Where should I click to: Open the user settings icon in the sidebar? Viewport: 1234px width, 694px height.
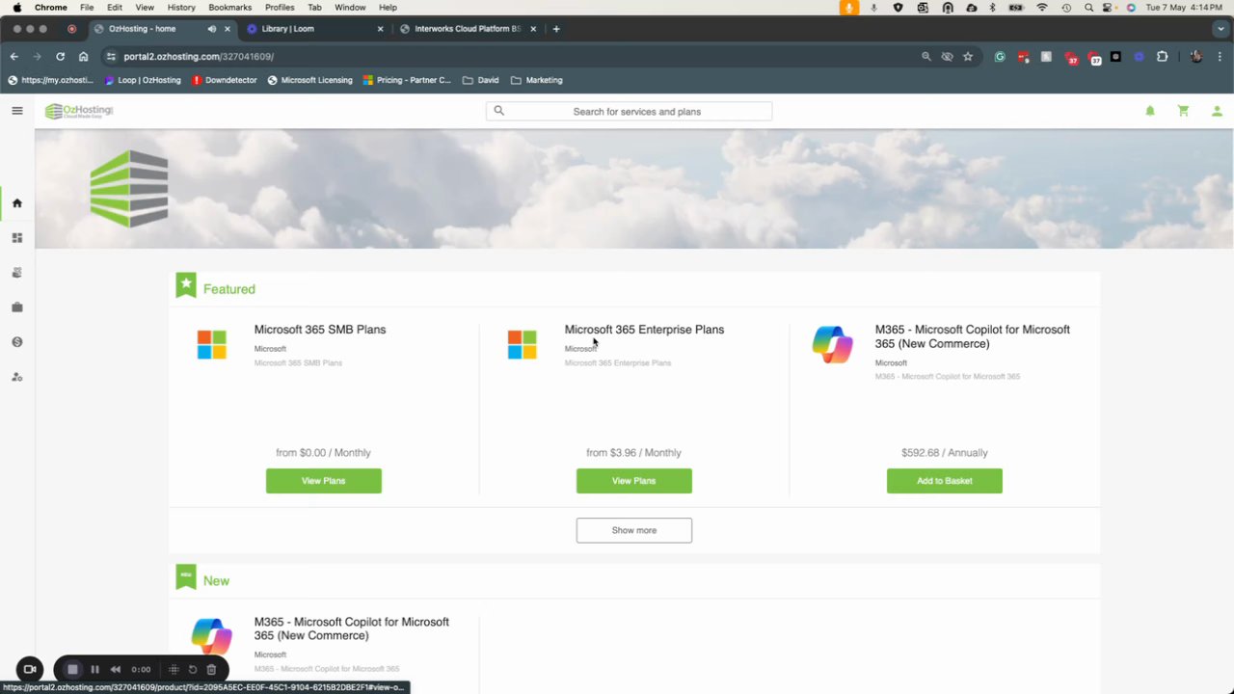[x=16, y=377]
